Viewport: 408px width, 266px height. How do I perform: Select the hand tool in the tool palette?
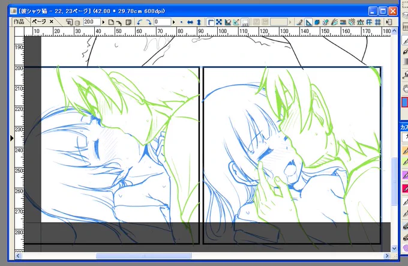click(x=406, y=88)
